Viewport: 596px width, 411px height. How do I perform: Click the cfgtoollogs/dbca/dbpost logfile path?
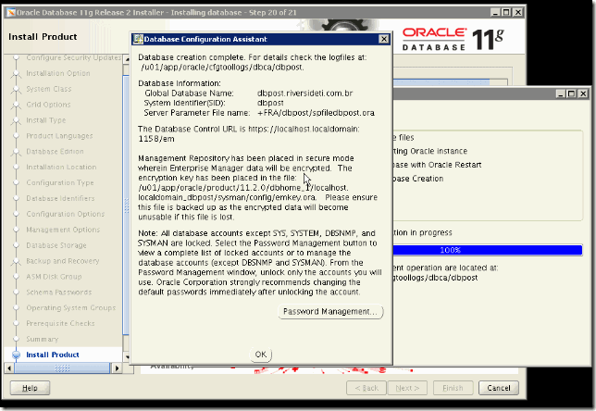click(222, 68)
